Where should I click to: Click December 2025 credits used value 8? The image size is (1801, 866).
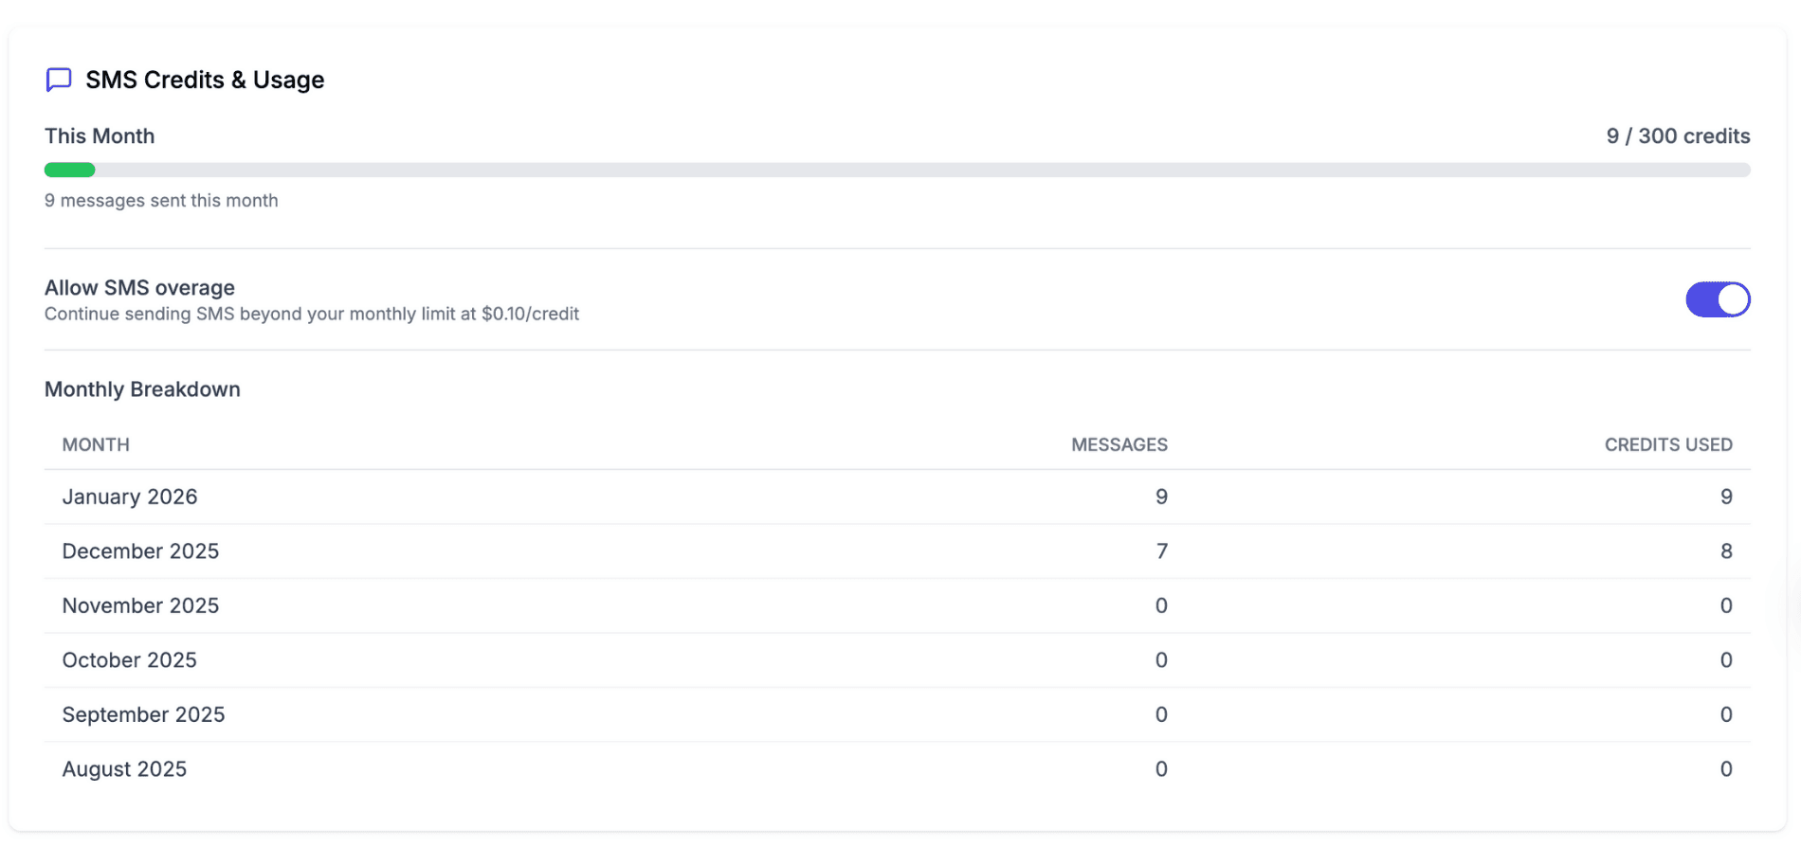[x=1726, y=551]
